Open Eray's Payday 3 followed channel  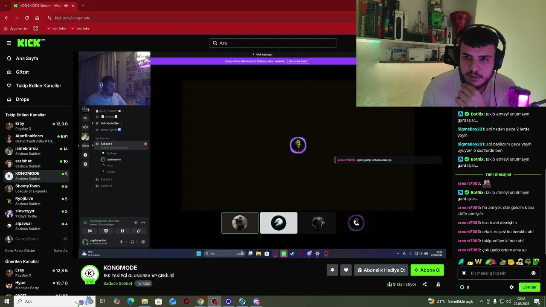(x=36, y=126)
